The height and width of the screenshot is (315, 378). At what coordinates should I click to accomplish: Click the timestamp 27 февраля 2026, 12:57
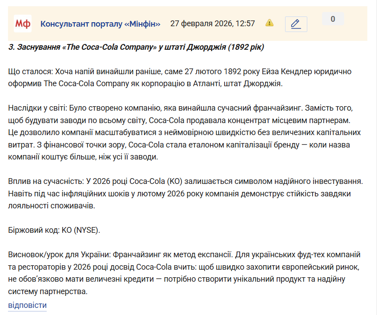(x=213, y=24)
